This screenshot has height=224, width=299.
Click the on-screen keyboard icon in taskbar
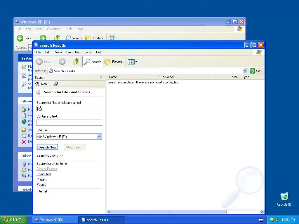tap(261, 220)
